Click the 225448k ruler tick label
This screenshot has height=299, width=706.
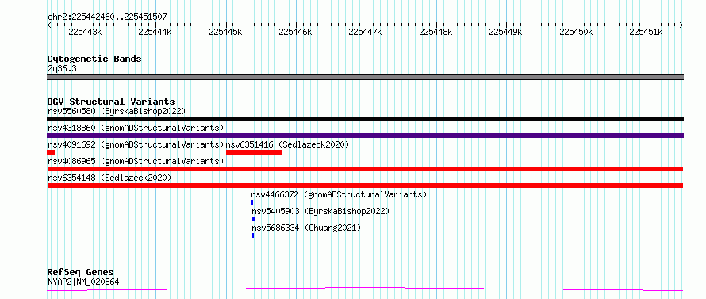pos(435,32)
